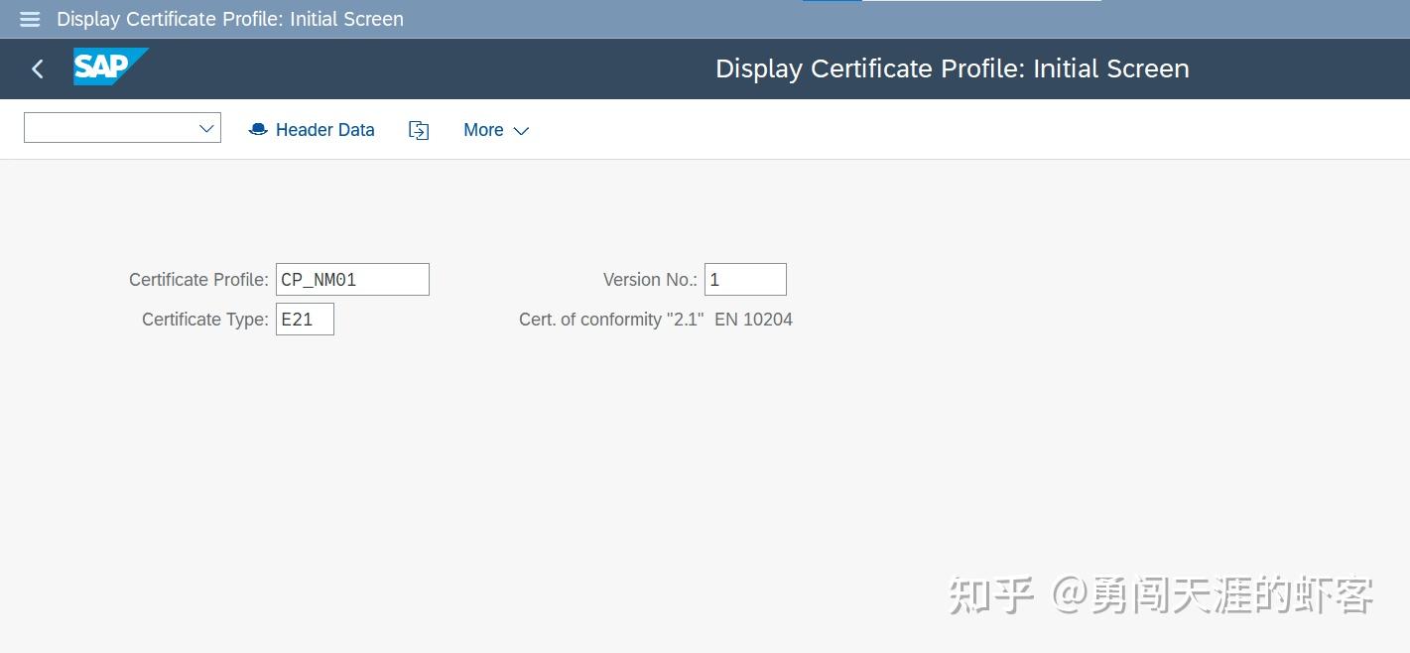Image resolution: width=1410 pixels, height=653 pixels.
Task: Click the hamburger icon in the top bar
Action: pos(29,18)
